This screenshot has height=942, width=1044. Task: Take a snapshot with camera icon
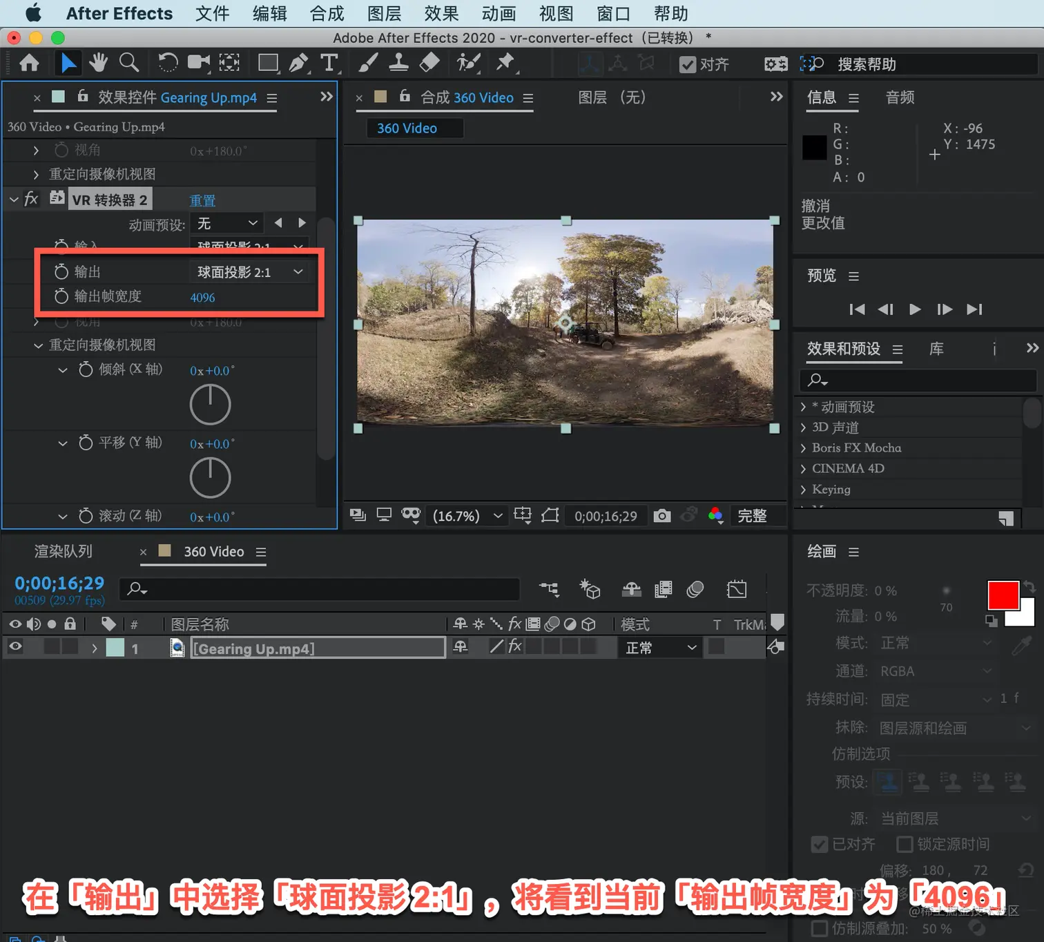pos(662,516)
